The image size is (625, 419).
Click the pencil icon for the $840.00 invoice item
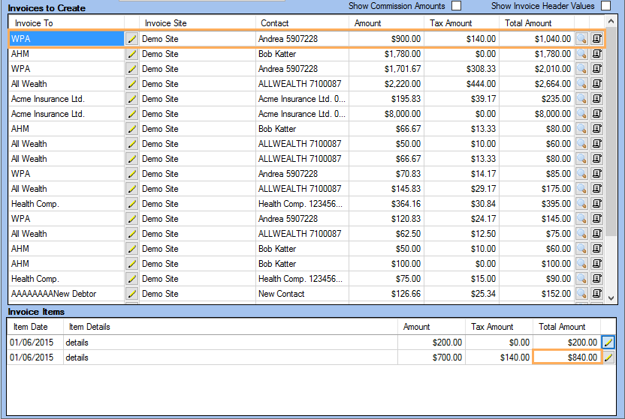click(x=608, y=358)
